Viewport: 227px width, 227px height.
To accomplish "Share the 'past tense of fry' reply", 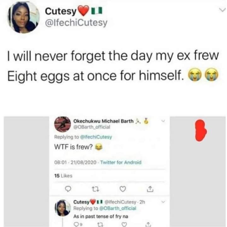I will (148, 224).
